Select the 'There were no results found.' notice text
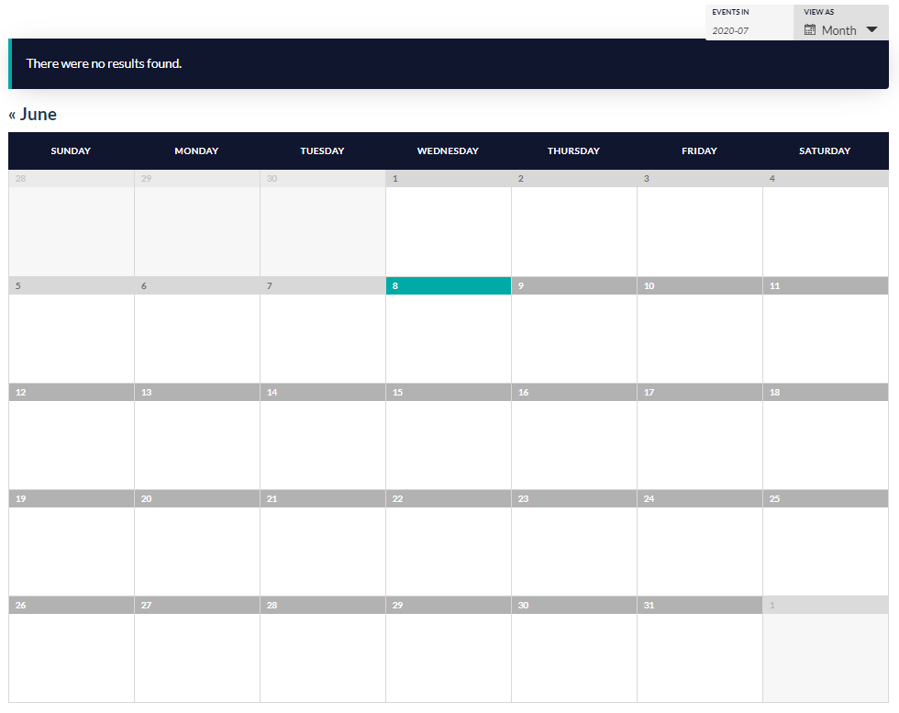 point(104,63)
